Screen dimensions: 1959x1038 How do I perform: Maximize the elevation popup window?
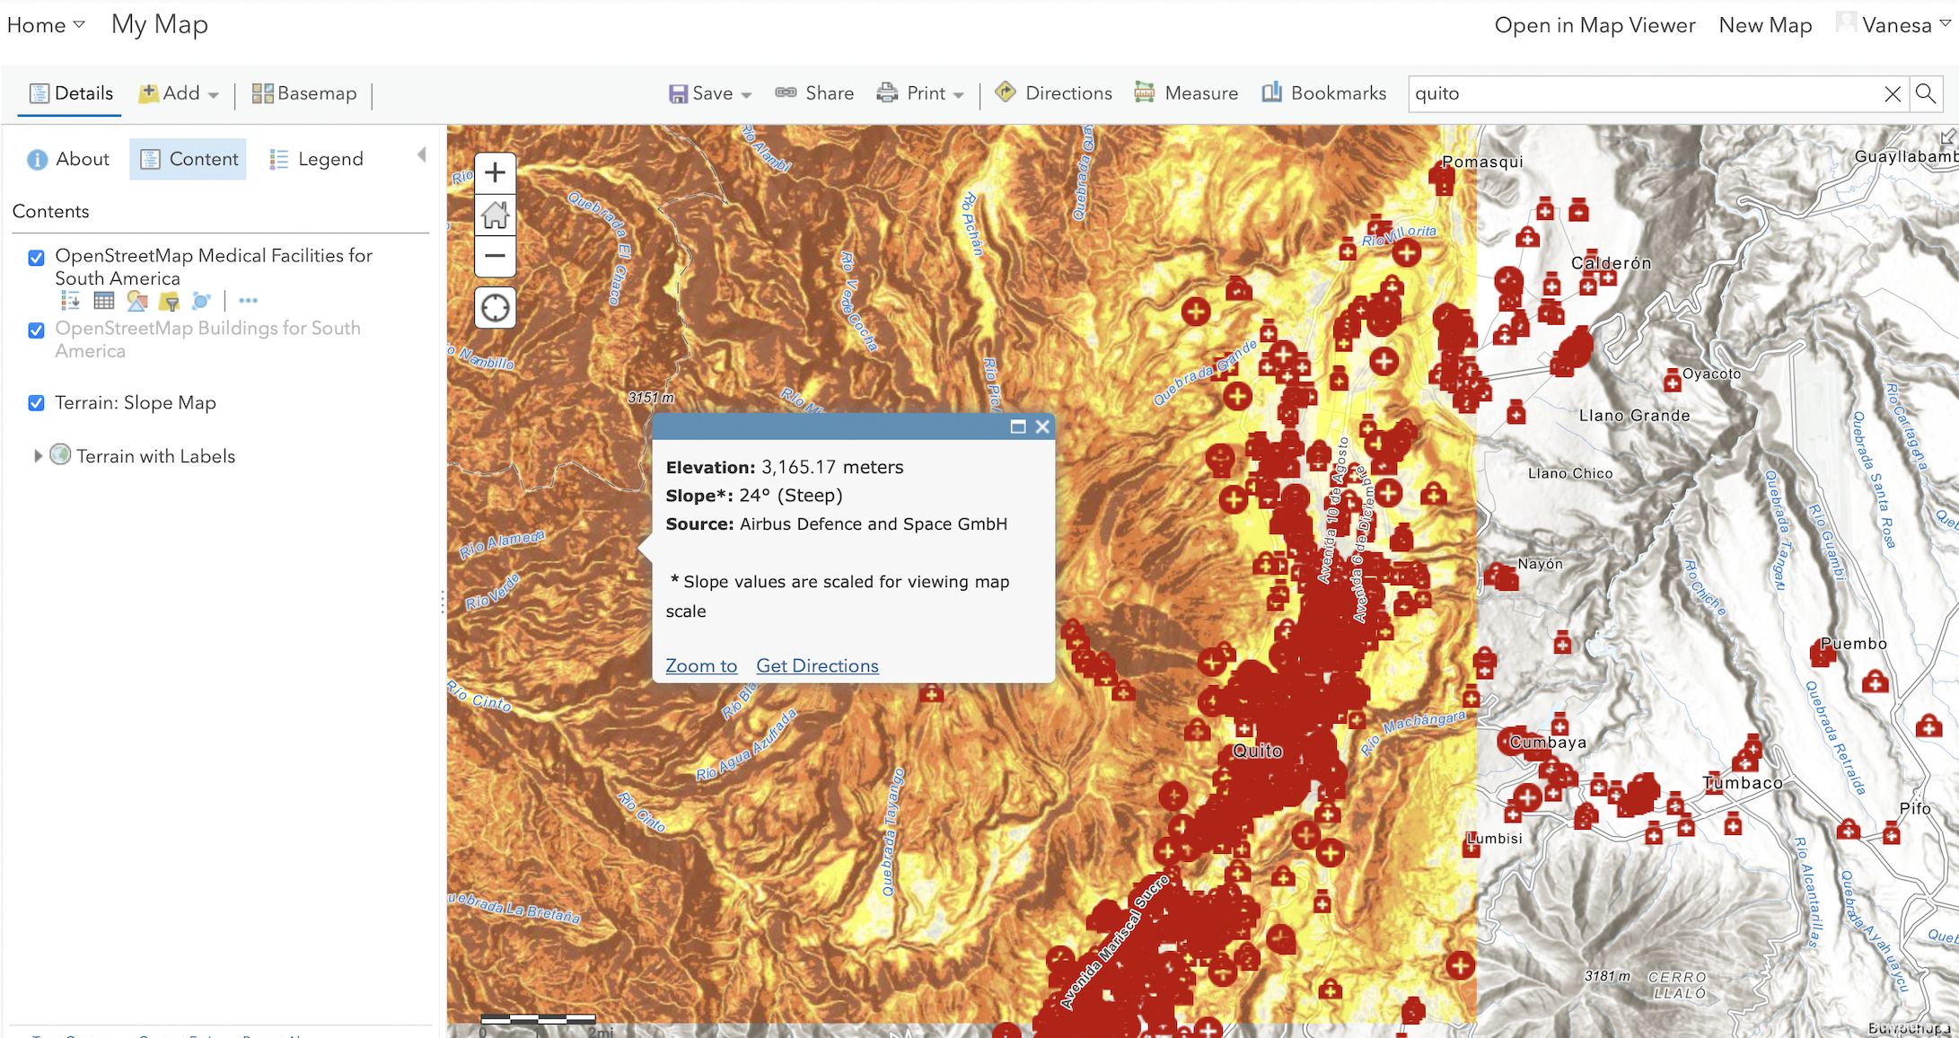coord(1018,427)
